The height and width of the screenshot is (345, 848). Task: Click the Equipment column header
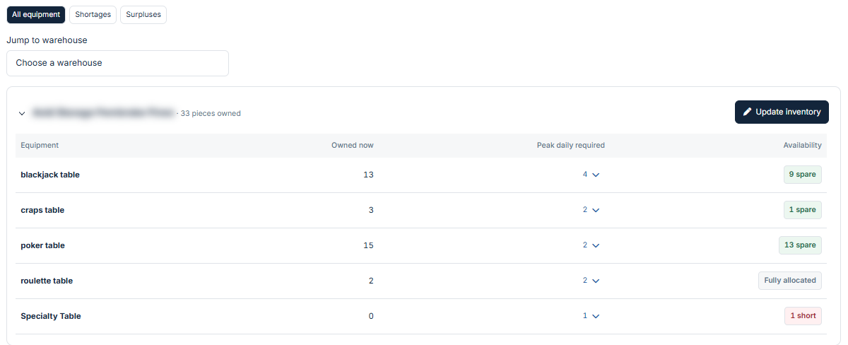tap(40, 145)
